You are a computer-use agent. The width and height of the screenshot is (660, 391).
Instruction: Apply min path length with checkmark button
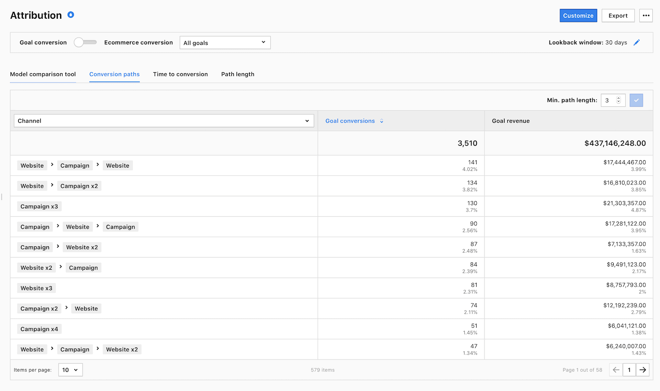tap(636, 100)
